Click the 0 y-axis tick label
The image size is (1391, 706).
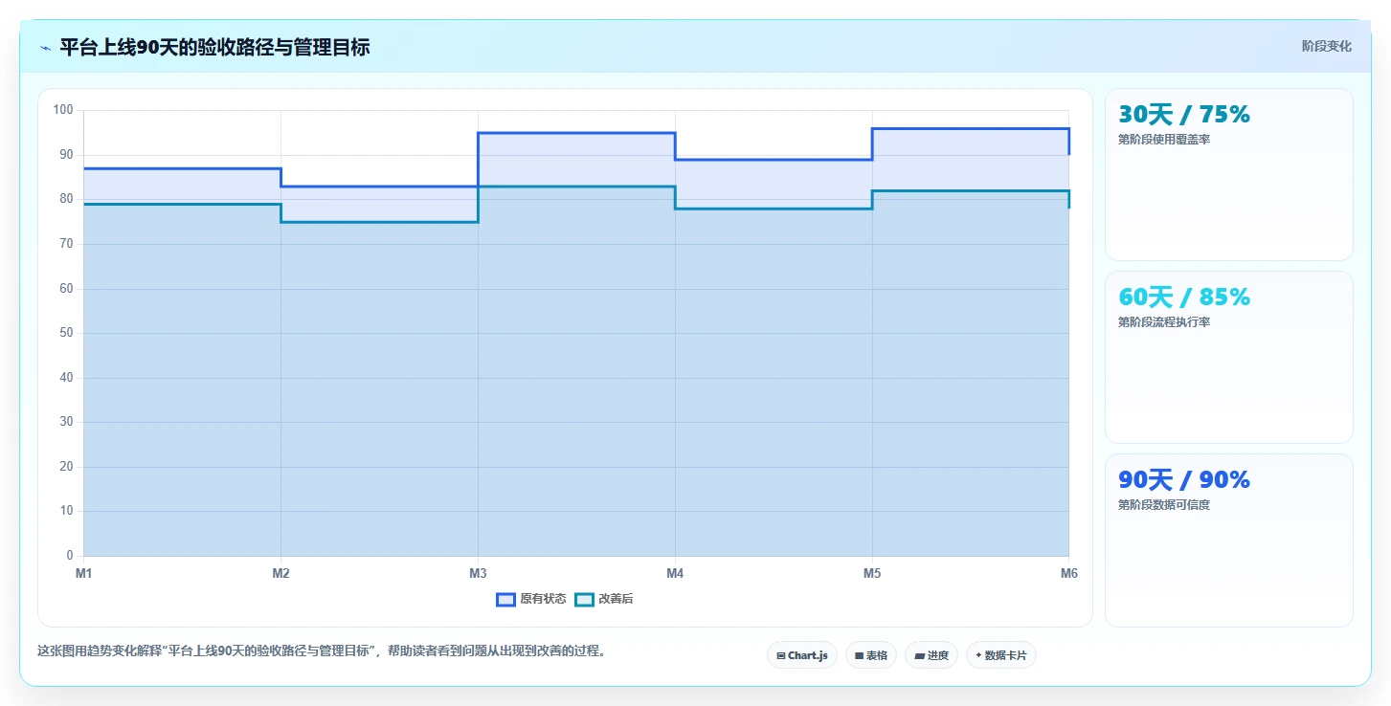point(70,556)
